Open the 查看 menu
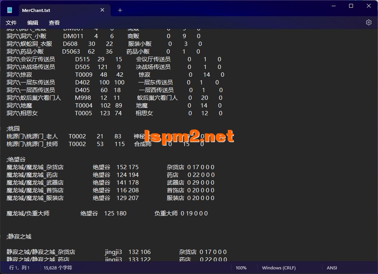This screenshot has width=378, height=274. 54,22
